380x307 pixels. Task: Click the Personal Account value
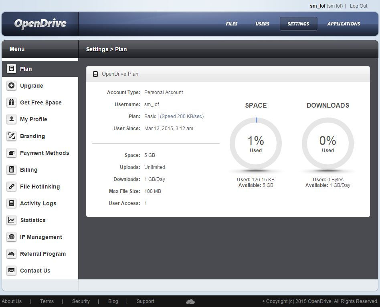tap(164, 92)
